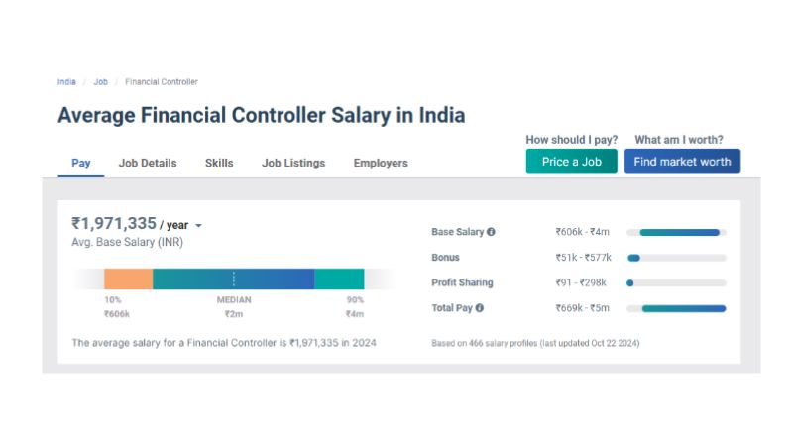793x446 pixels.
Task: Click the teal 90% salary bar segment
Action: [x=339, y=279]
